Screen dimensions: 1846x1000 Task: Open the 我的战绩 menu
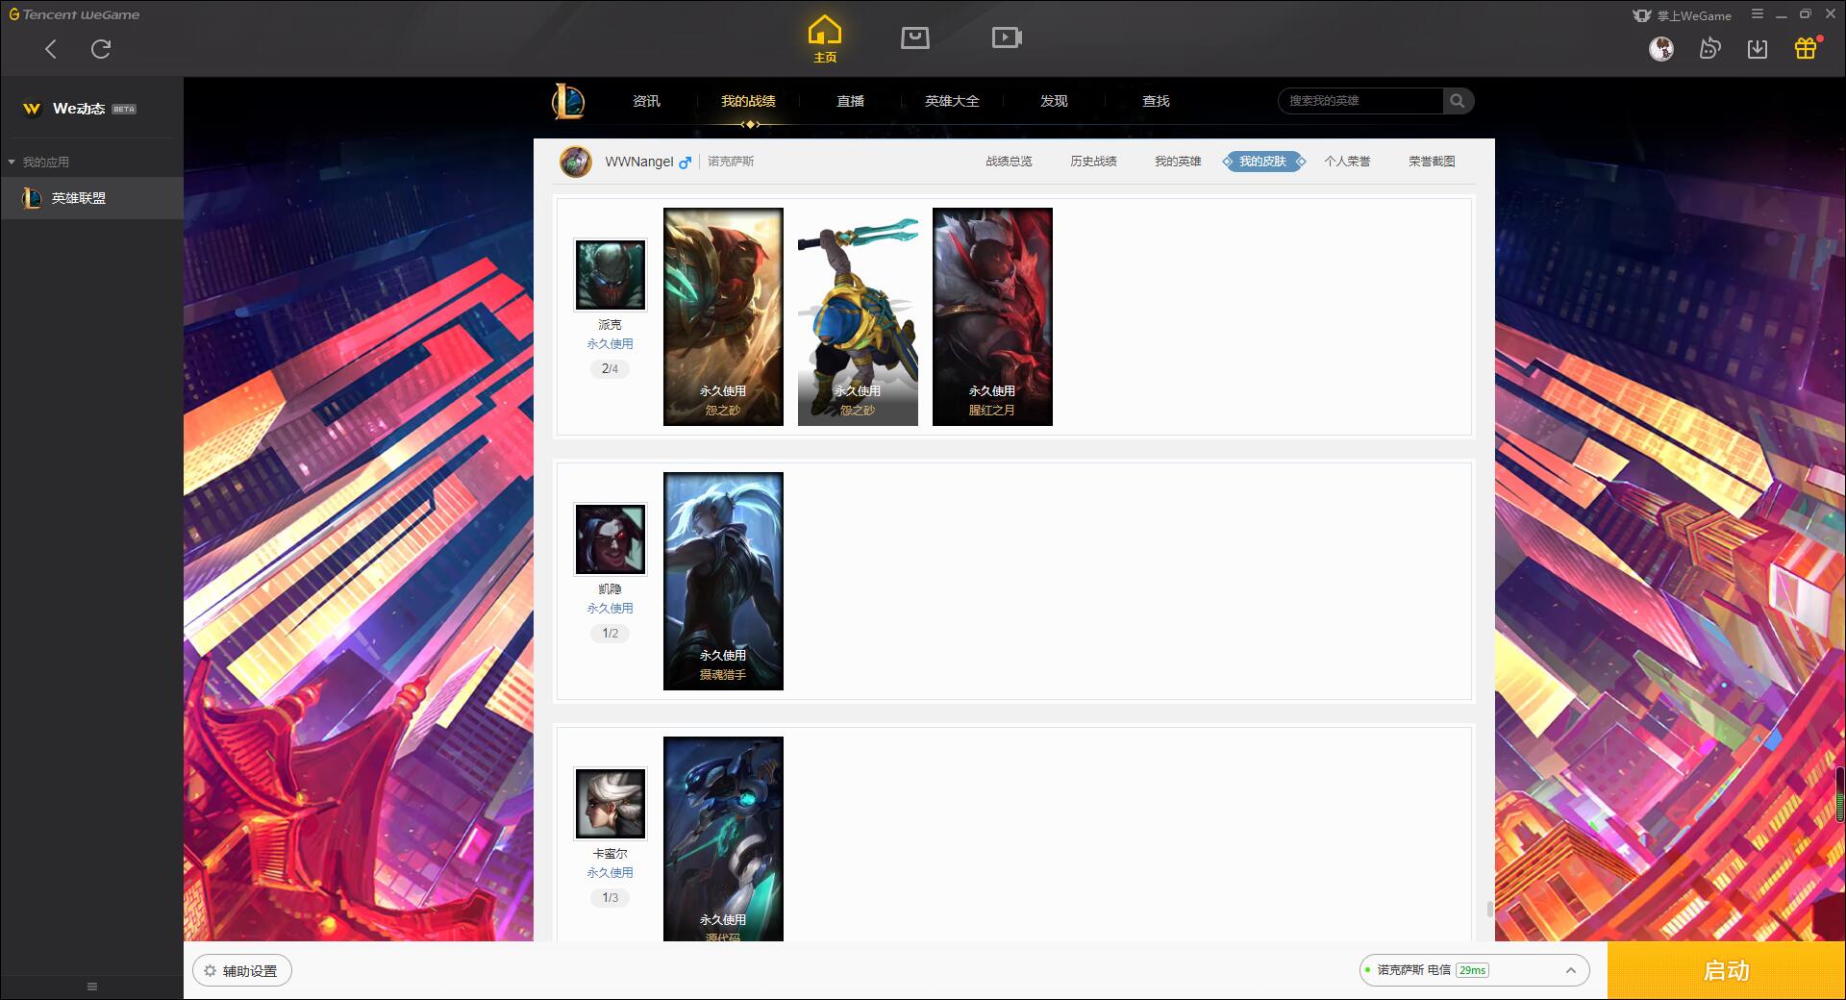[748, 101]
